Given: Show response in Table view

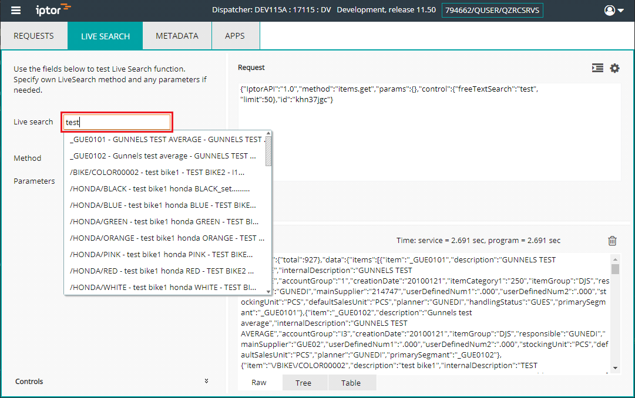Looking at the screenshot, I should coord(351,383).
